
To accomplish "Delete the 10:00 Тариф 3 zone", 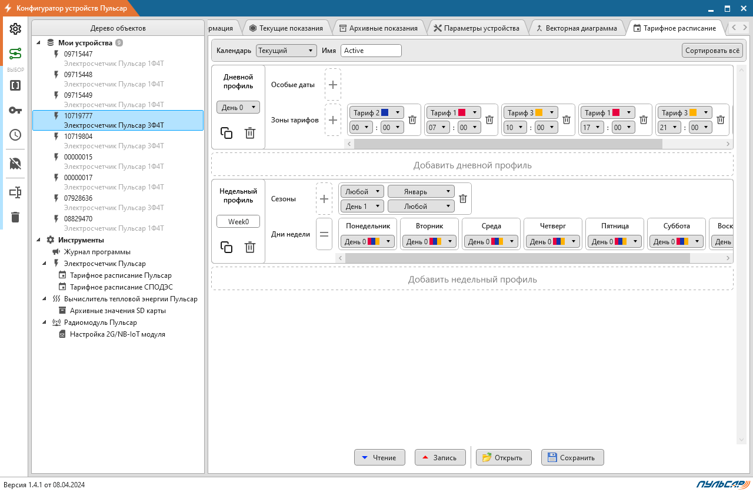I will (567, 119).
